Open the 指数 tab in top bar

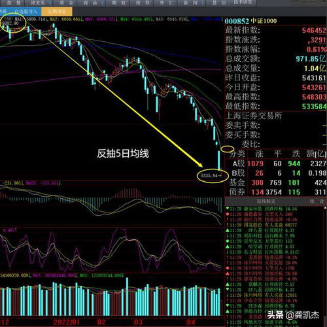click(14, 3)
